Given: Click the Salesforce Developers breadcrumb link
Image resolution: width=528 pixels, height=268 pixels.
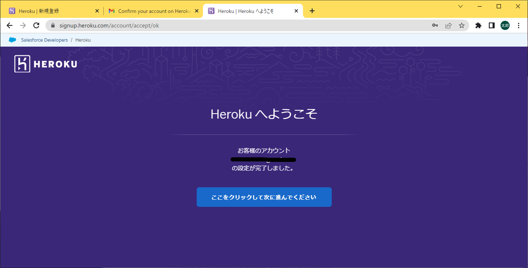Looking at the screenshot, I should coord(45,40).
